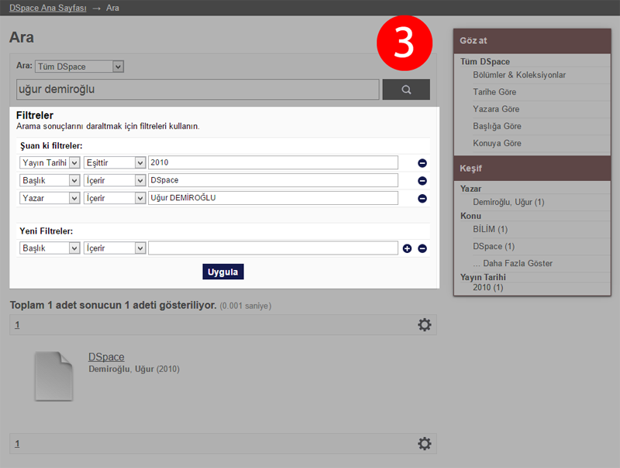Screen dimensions: 620x468
Task: Browse by Tarihe Göre
Action: point(494,92)
